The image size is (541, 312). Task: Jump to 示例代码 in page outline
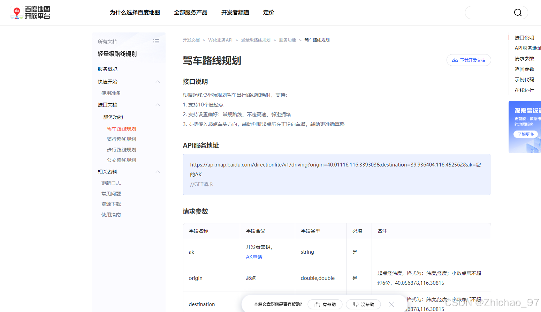[524, 80]
